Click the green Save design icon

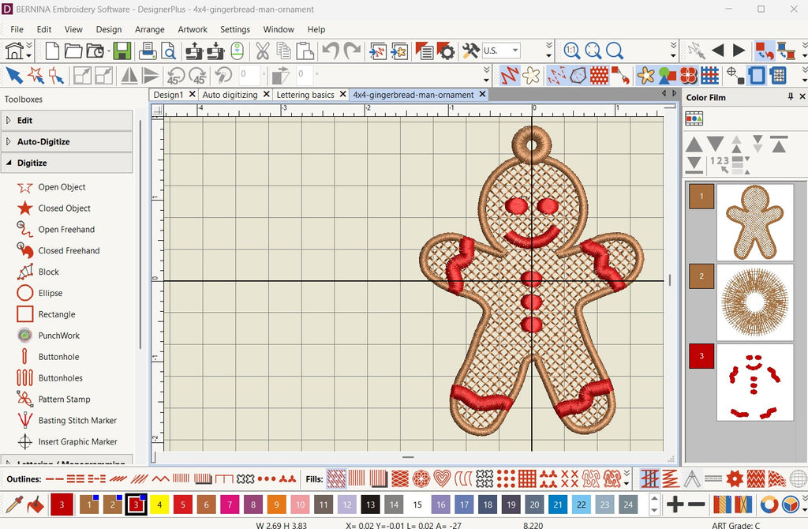(122, 51)
